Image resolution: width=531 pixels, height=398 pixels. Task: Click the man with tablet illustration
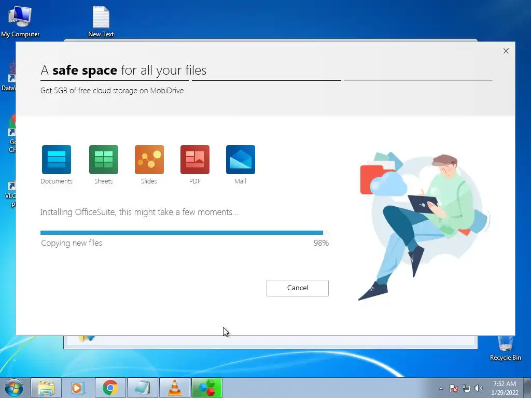pos(425,226)
